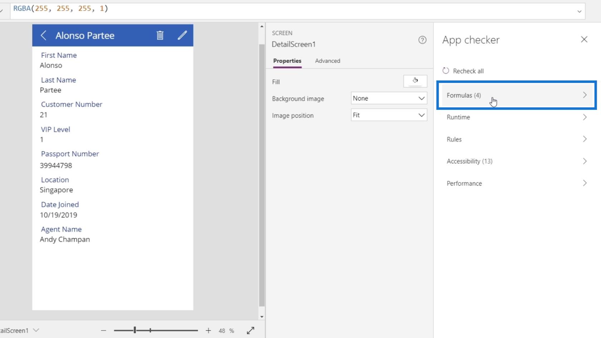
Task: Expand the Rules section
Action: click(516, 139)
